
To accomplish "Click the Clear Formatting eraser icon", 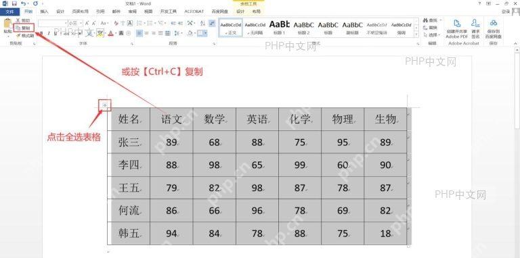I will [x=116, y=23].
